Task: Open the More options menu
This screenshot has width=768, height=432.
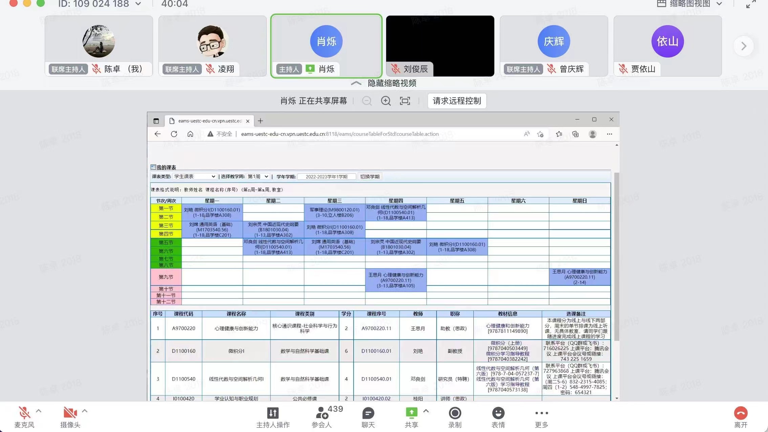Action: (x=541, y=413)
